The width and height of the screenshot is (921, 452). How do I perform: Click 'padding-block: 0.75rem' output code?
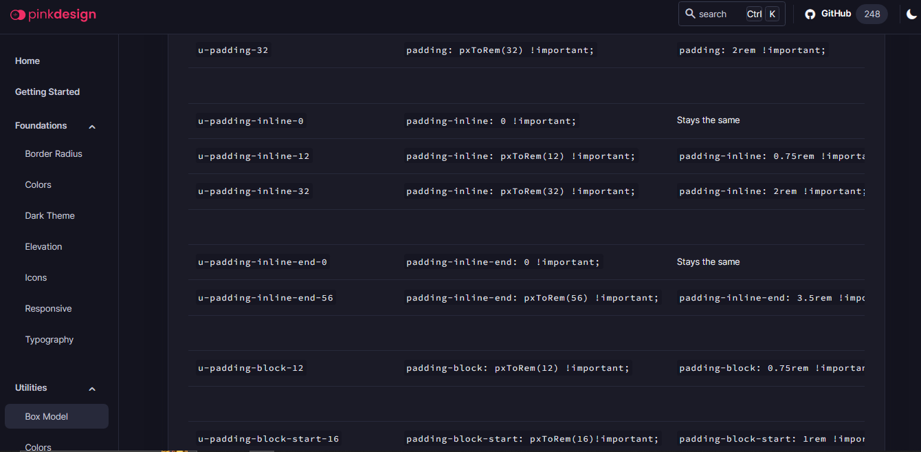(x=770, y=368)
